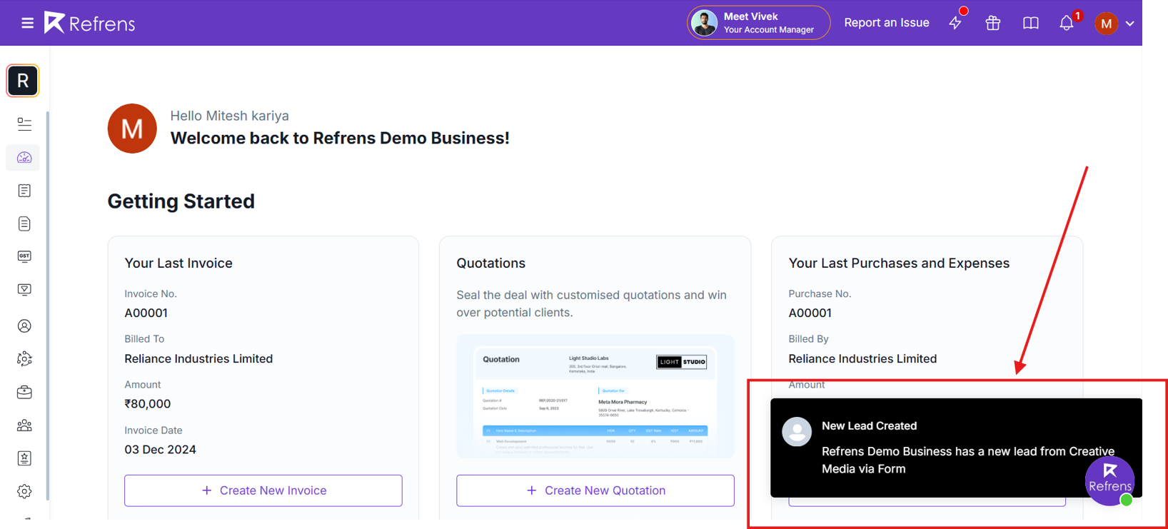This screenshot has height=529, width=1168.
Task: Click the Quotations card heading
Action: pyautogui.click(x=491, y=263)
